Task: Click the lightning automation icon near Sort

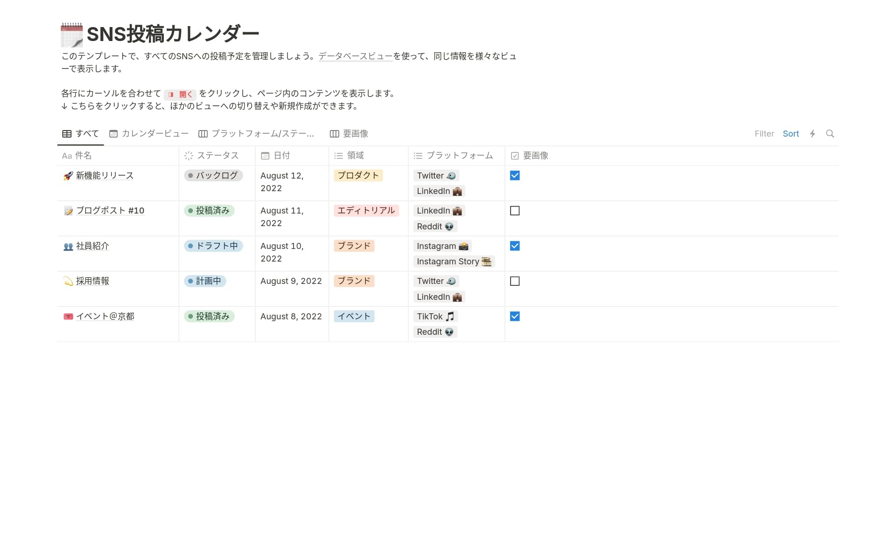Action: (812, 133)
